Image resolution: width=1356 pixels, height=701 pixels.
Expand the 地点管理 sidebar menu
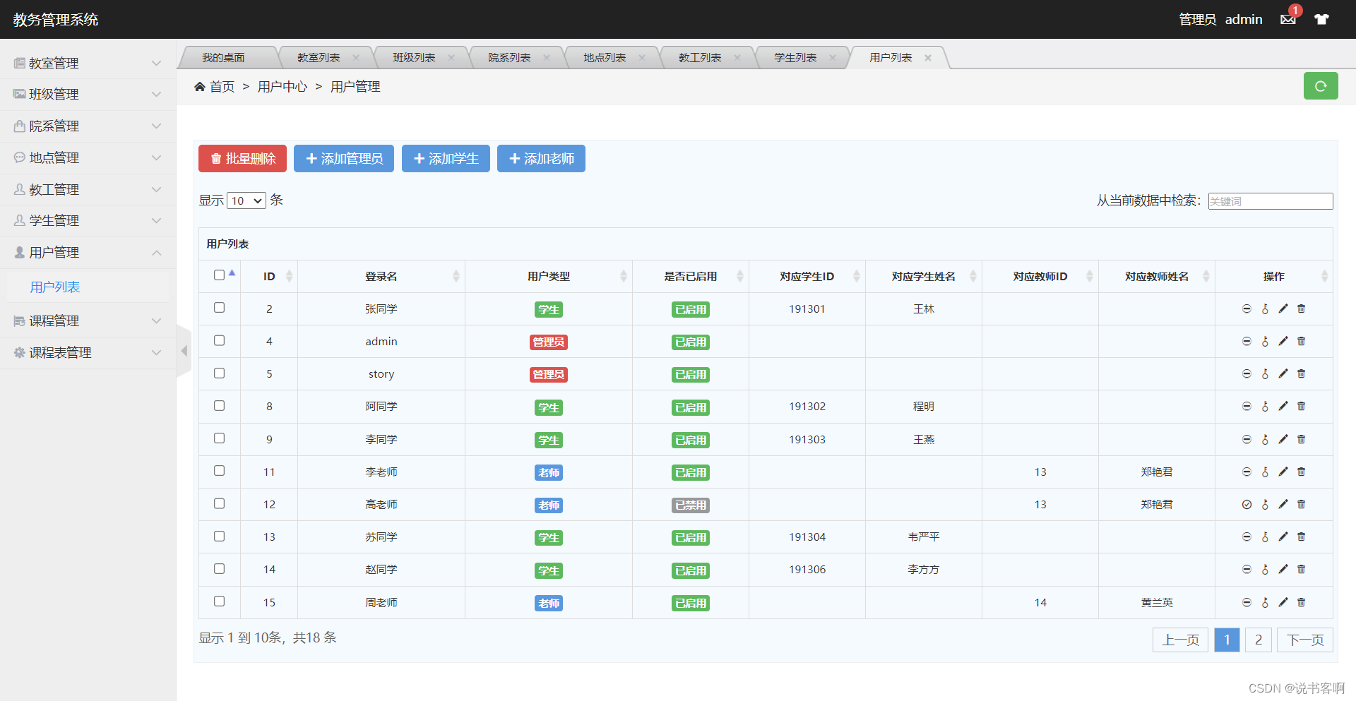[88, 157]
